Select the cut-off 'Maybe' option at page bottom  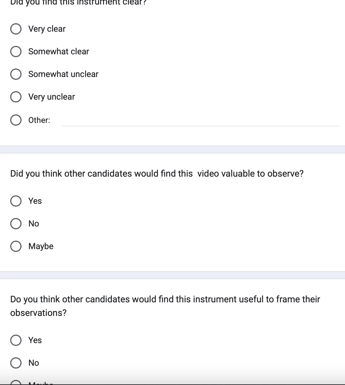coord(16,383)
